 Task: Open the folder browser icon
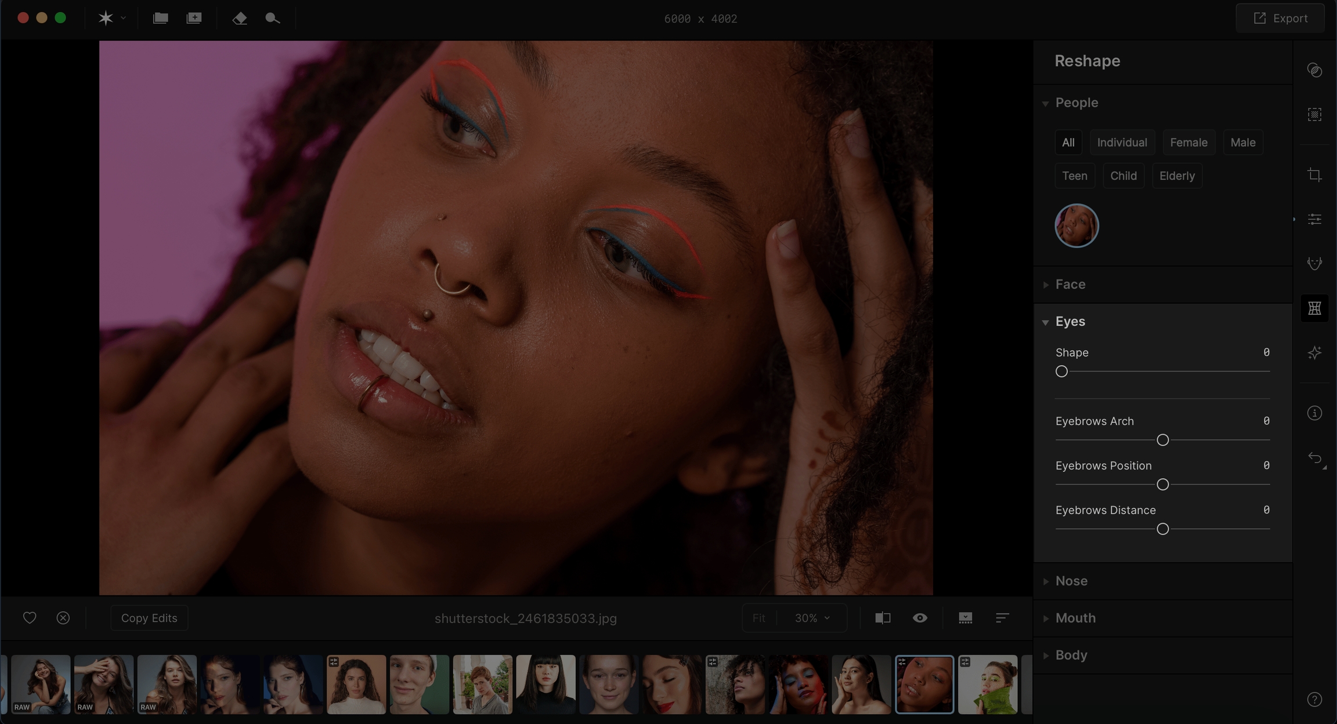tap(160, 19)
